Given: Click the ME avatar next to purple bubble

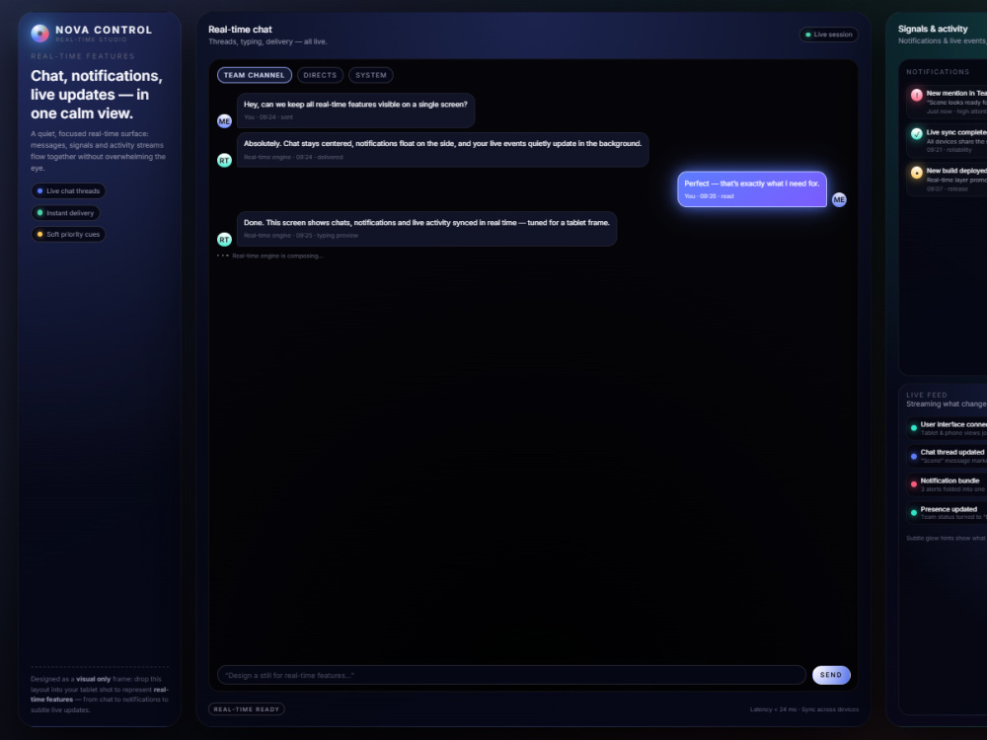Looking at the screenshot, I should 839,199.
